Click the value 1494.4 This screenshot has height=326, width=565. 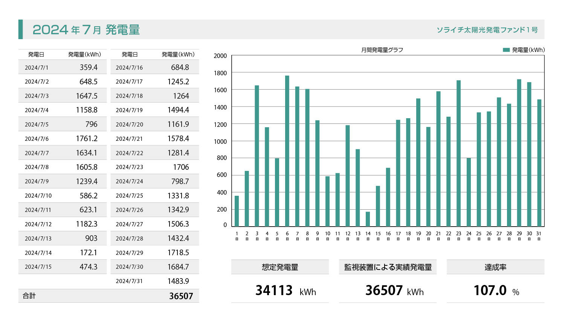178,110
